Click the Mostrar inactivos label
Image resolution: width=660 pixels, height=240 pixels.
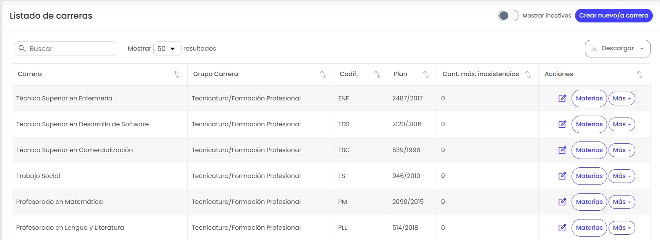click(546, 16)
